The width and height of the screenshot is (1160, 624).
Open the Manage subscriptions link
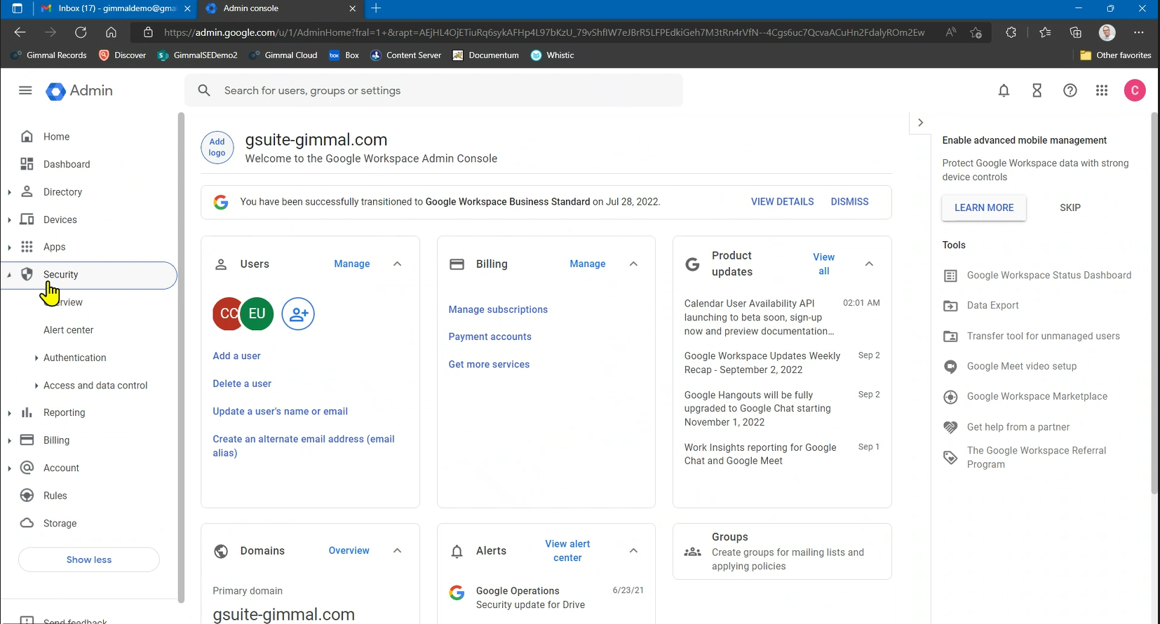pos(498,310)
